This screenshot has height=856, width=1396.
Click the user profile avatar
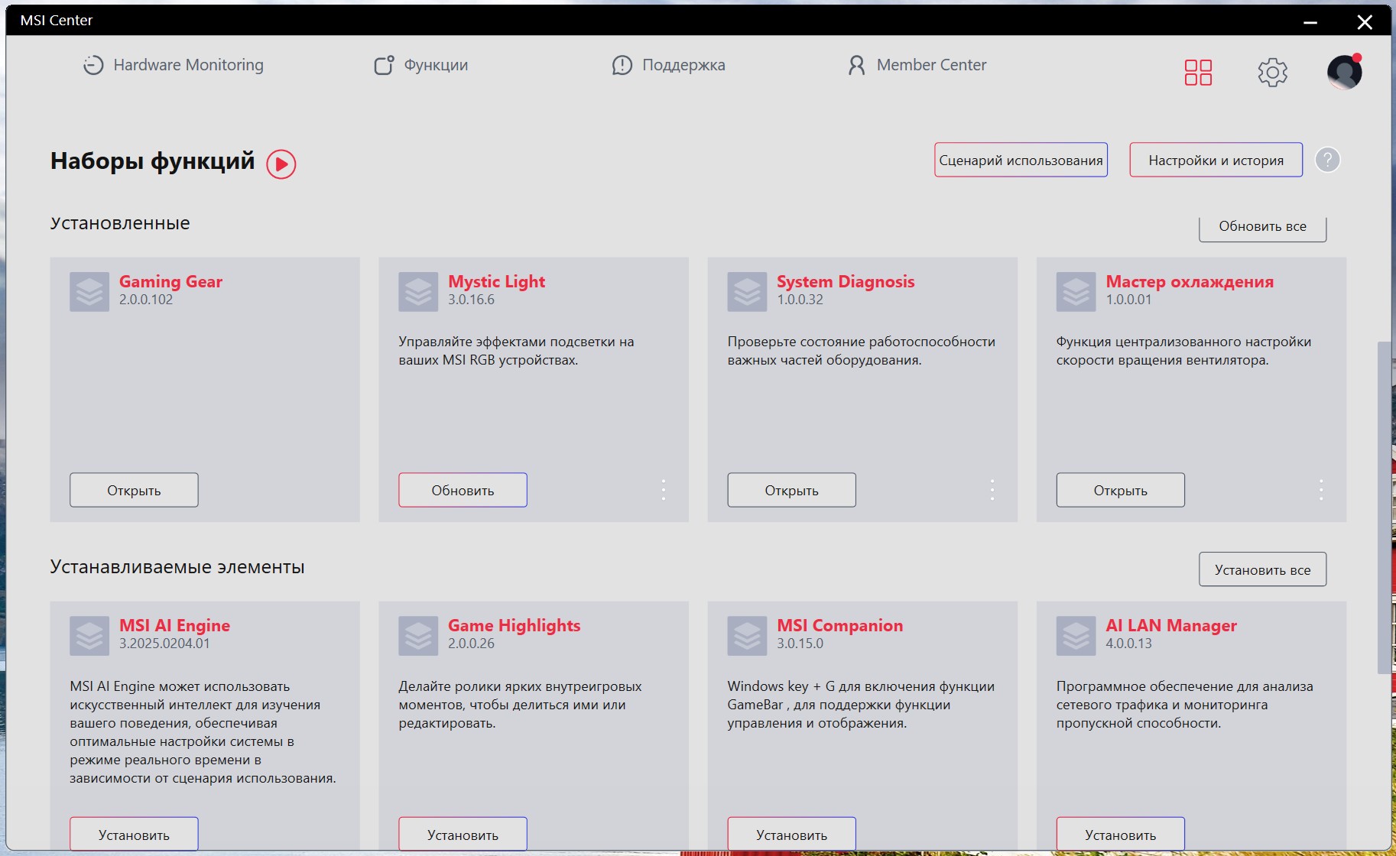[x=1344, y=72]
